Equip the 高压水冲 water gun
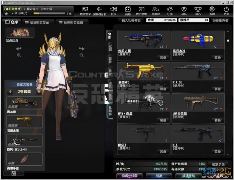Viewport: 234px width, 180px height. [217, 58]
